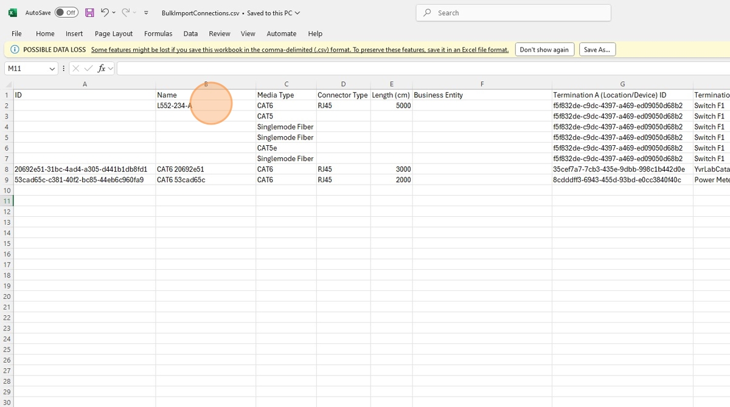Click the Excel application icon
The width and height of the screenshot is (730, 407).
tap(12, 13)
